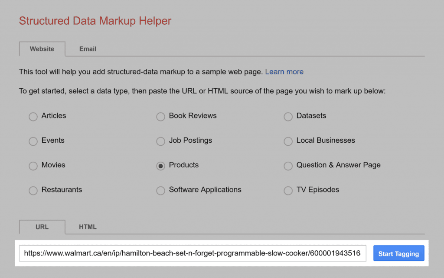Select the Articles radio button
The image size is (444, 278).
[x=33, y=117]
